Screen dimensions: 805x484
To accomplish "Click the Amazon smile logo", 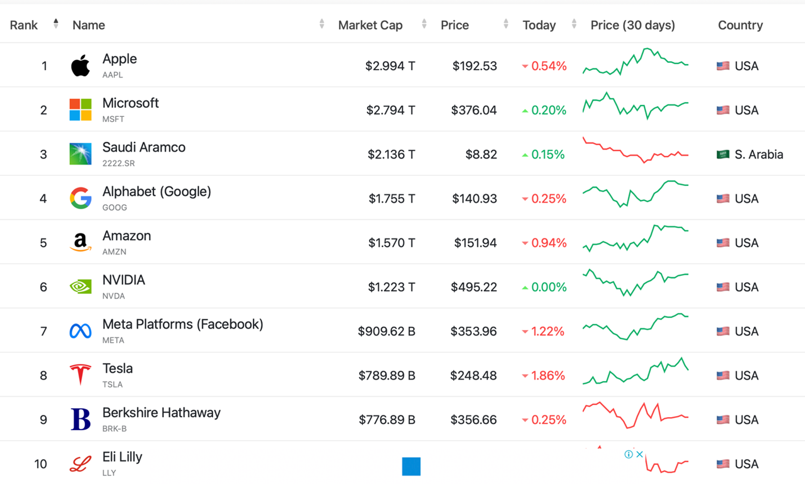I will (80, 242).
